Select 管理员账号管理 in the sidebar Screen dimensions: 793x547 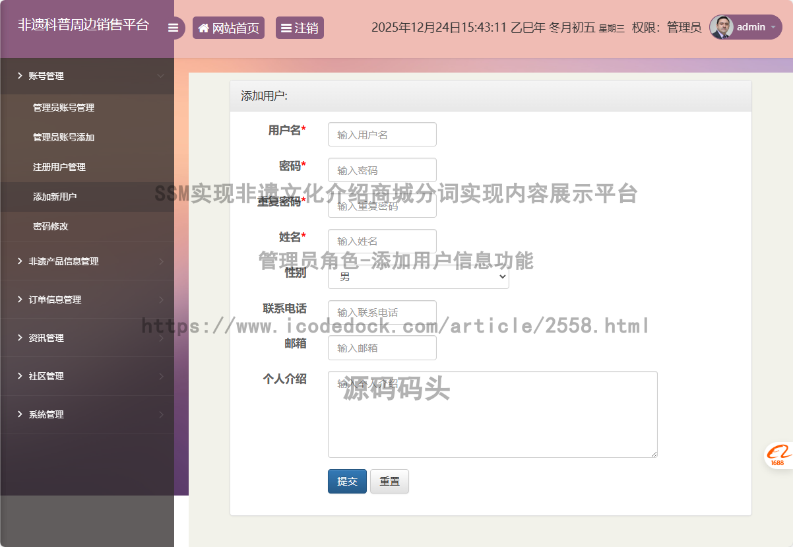[64, 107]
